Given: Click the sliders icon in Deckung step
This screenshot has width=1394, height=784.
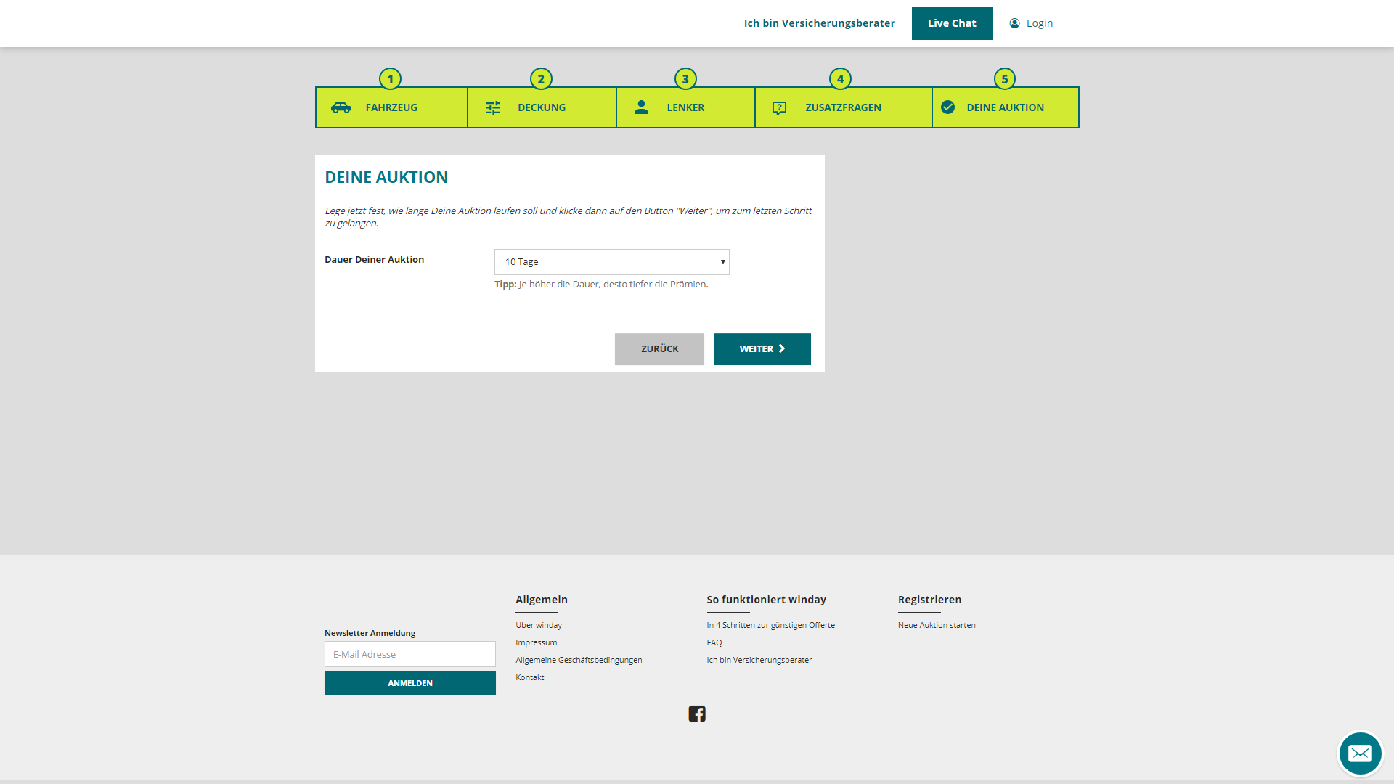Looking at the screenshot, I should (x=493, y=107).
